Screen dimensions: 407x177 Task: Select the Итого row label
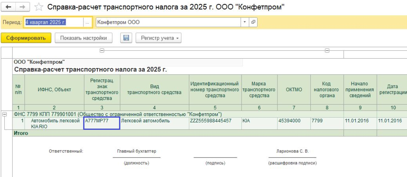pyautogui.click(x=21, y=133)
